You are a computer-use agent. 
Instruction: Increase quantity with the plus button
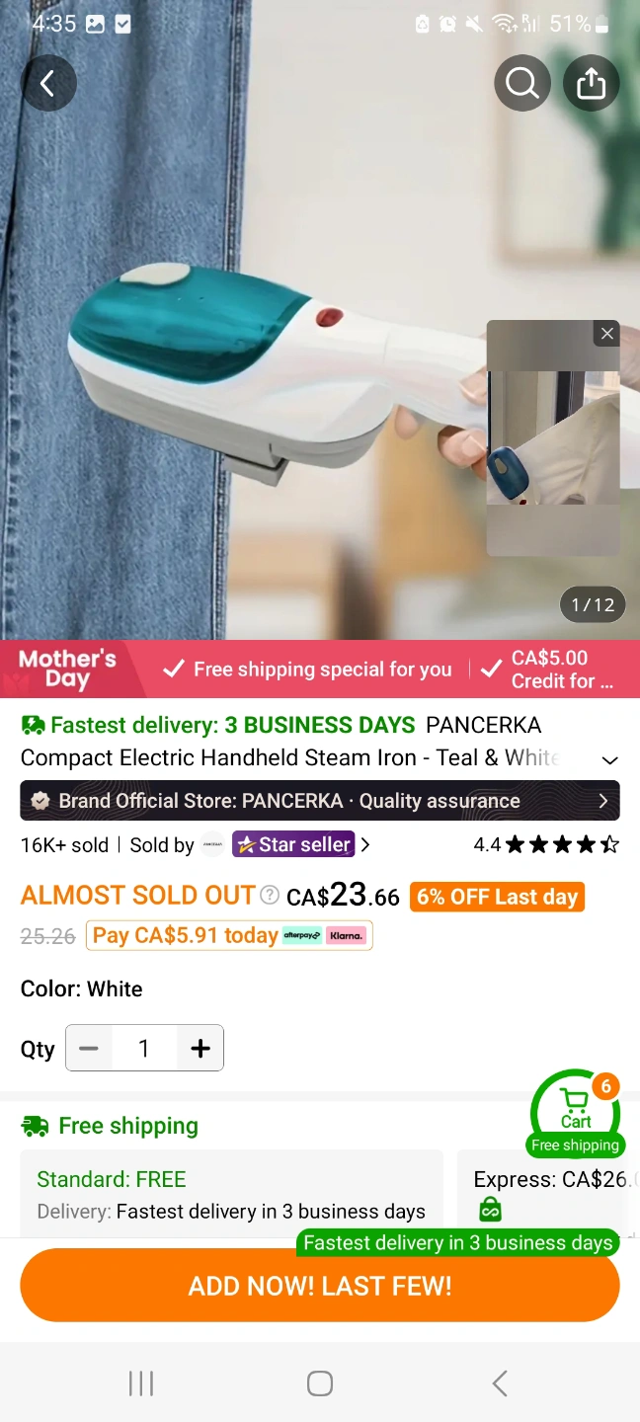pos(200,1048)
